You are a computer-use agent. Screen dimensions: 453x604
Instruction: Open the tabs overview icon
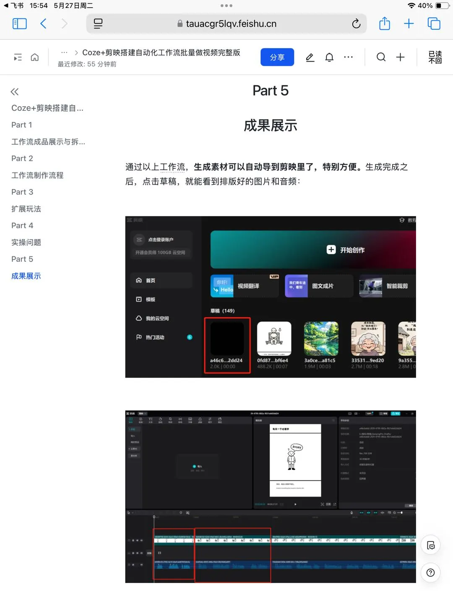[x=434, y=24]
